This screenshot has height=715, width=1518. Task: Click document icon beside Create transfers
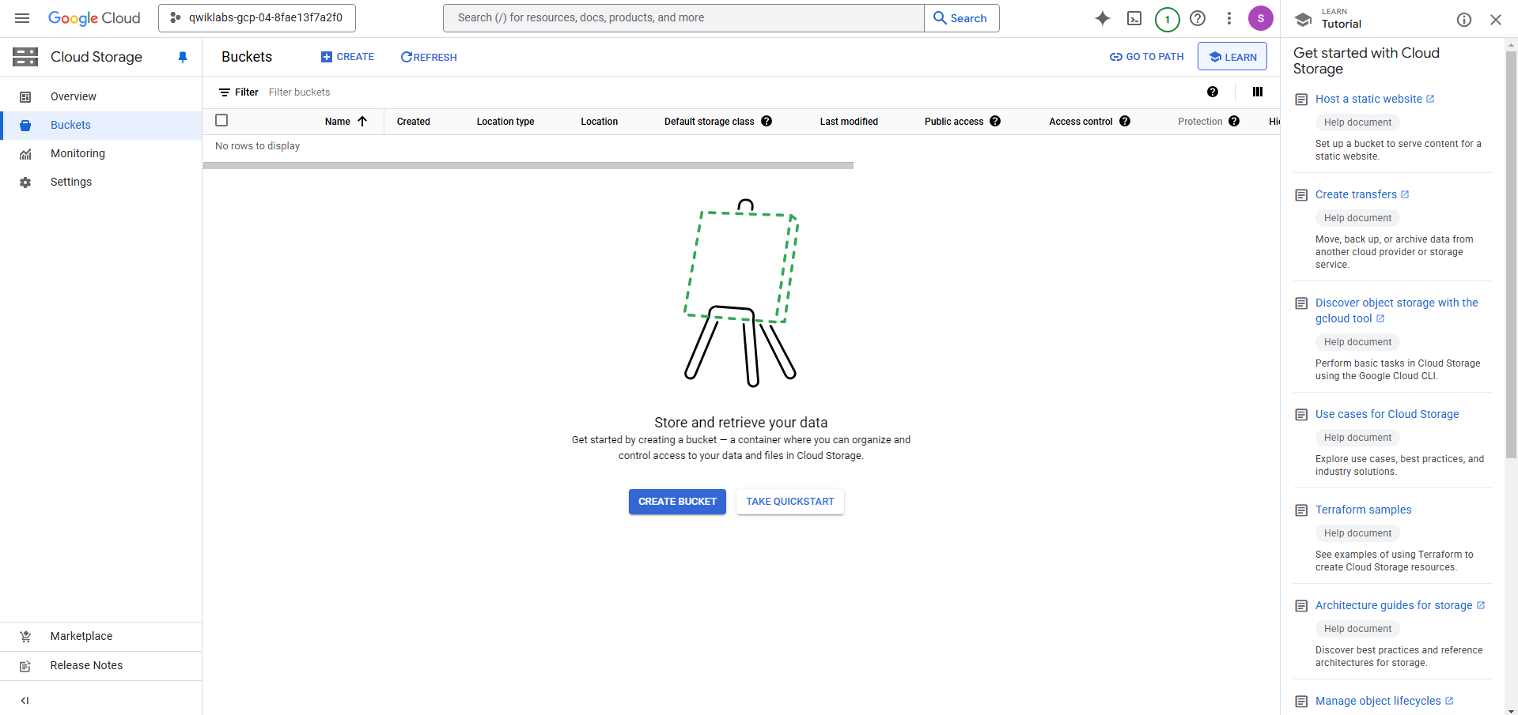(x=1301, y=195)
